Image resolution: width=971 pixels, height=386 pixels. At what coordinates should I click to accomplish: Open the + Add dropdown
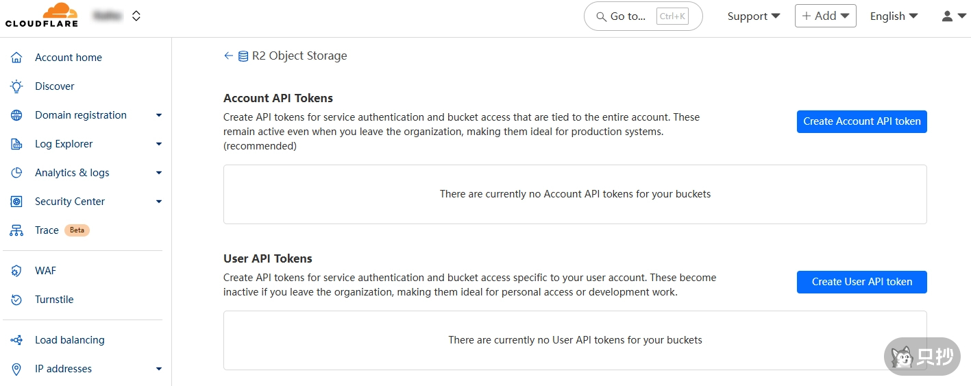coord(825,16)
